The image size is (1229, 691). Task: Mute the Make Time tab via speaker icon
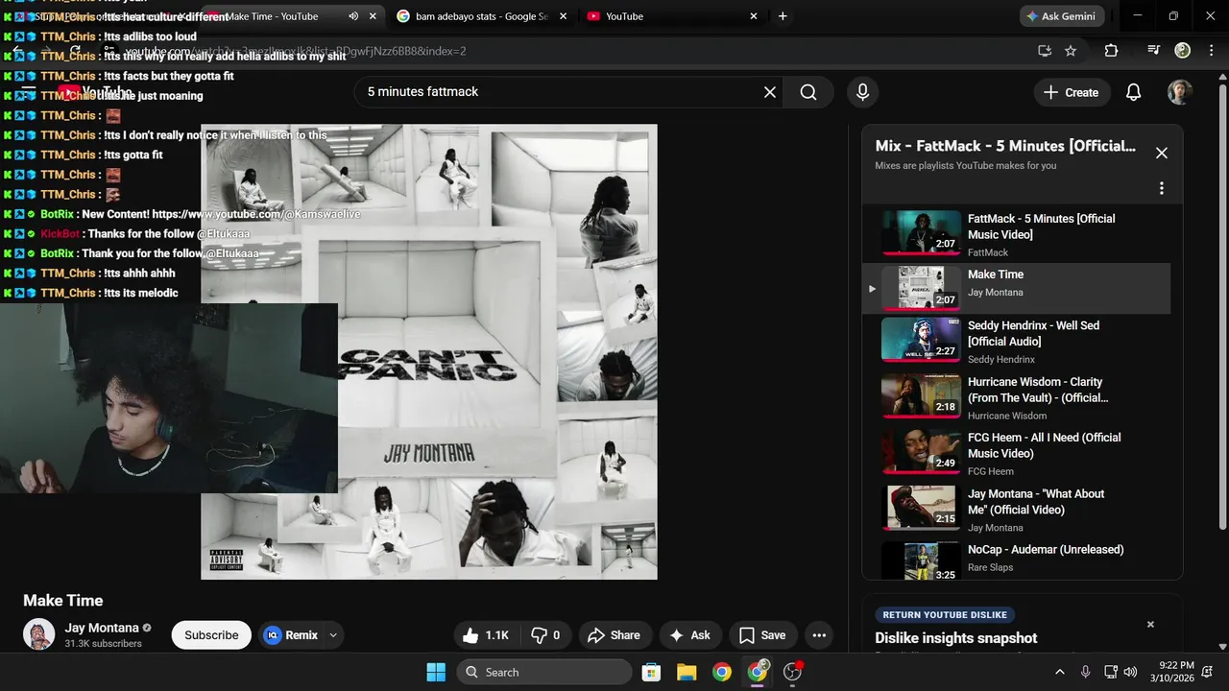coord(353,16)
